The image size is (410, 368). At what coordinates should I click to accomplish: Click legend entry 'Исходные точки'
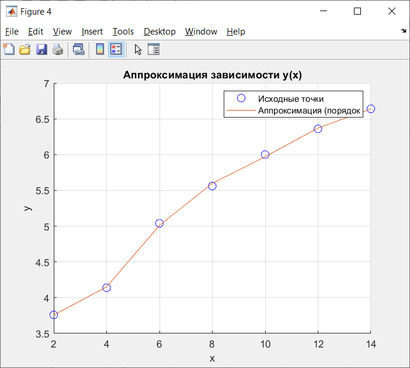pyautogui.click(x=291, y=99)
